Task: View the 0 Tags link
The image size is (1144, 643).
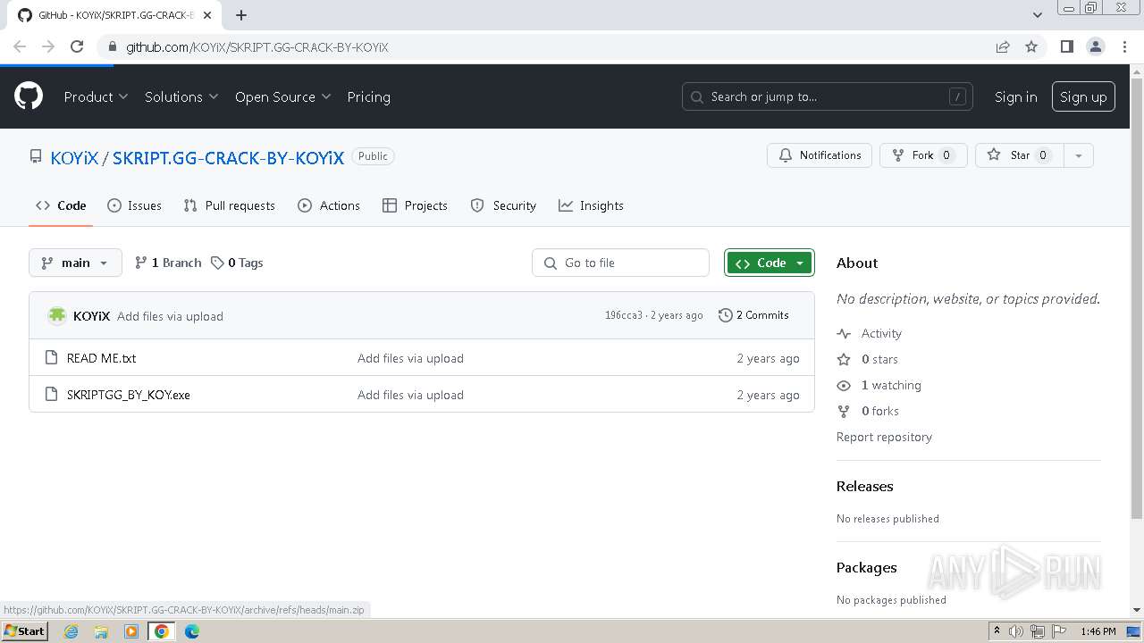Action: tap(237, 263)
